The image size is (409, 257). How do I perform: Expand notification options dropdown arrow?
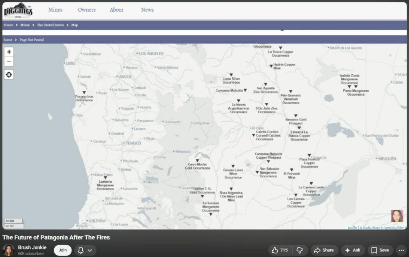tap(90, 250)
